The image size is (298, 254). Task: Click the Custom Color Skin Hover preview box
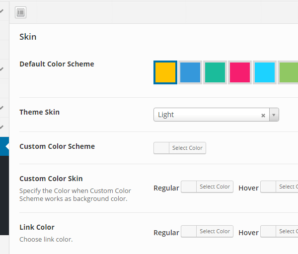point(268,187)
